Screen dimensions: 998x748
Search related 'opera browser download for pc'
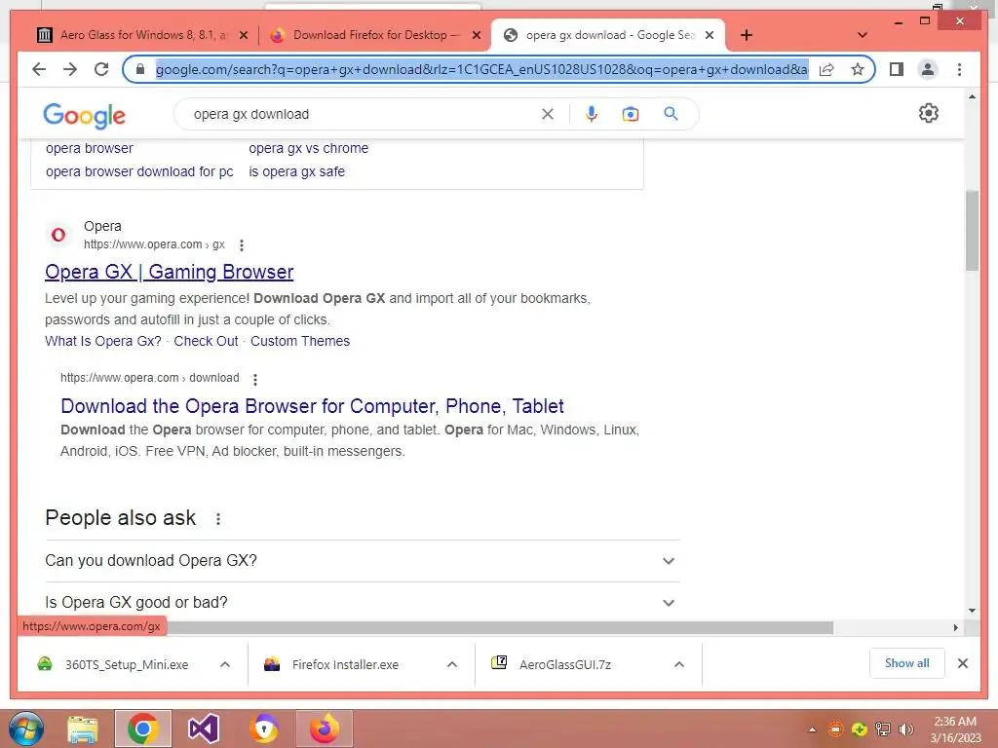(x=139, y=171)
